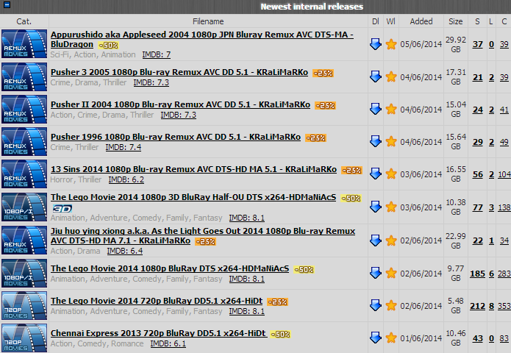Screen dimensions: 511x353
Task: Click the -50% badge on Appleseed
Action: (108, 46)
